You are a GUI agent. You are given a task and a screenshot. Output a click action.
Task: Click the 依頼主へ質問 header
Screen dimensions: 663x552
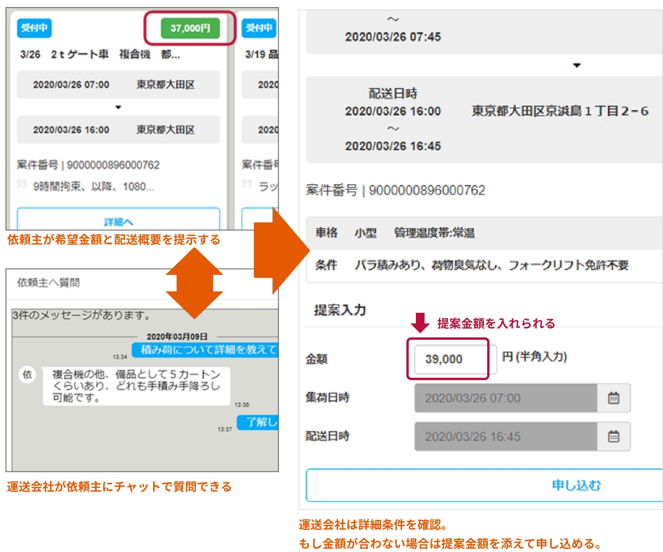point(48,282)
